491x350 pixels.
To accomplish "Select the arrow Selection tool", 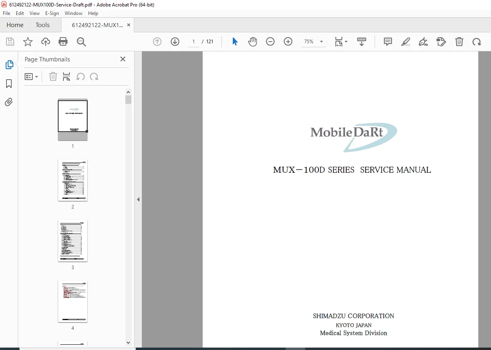I will tap(235, 42).
